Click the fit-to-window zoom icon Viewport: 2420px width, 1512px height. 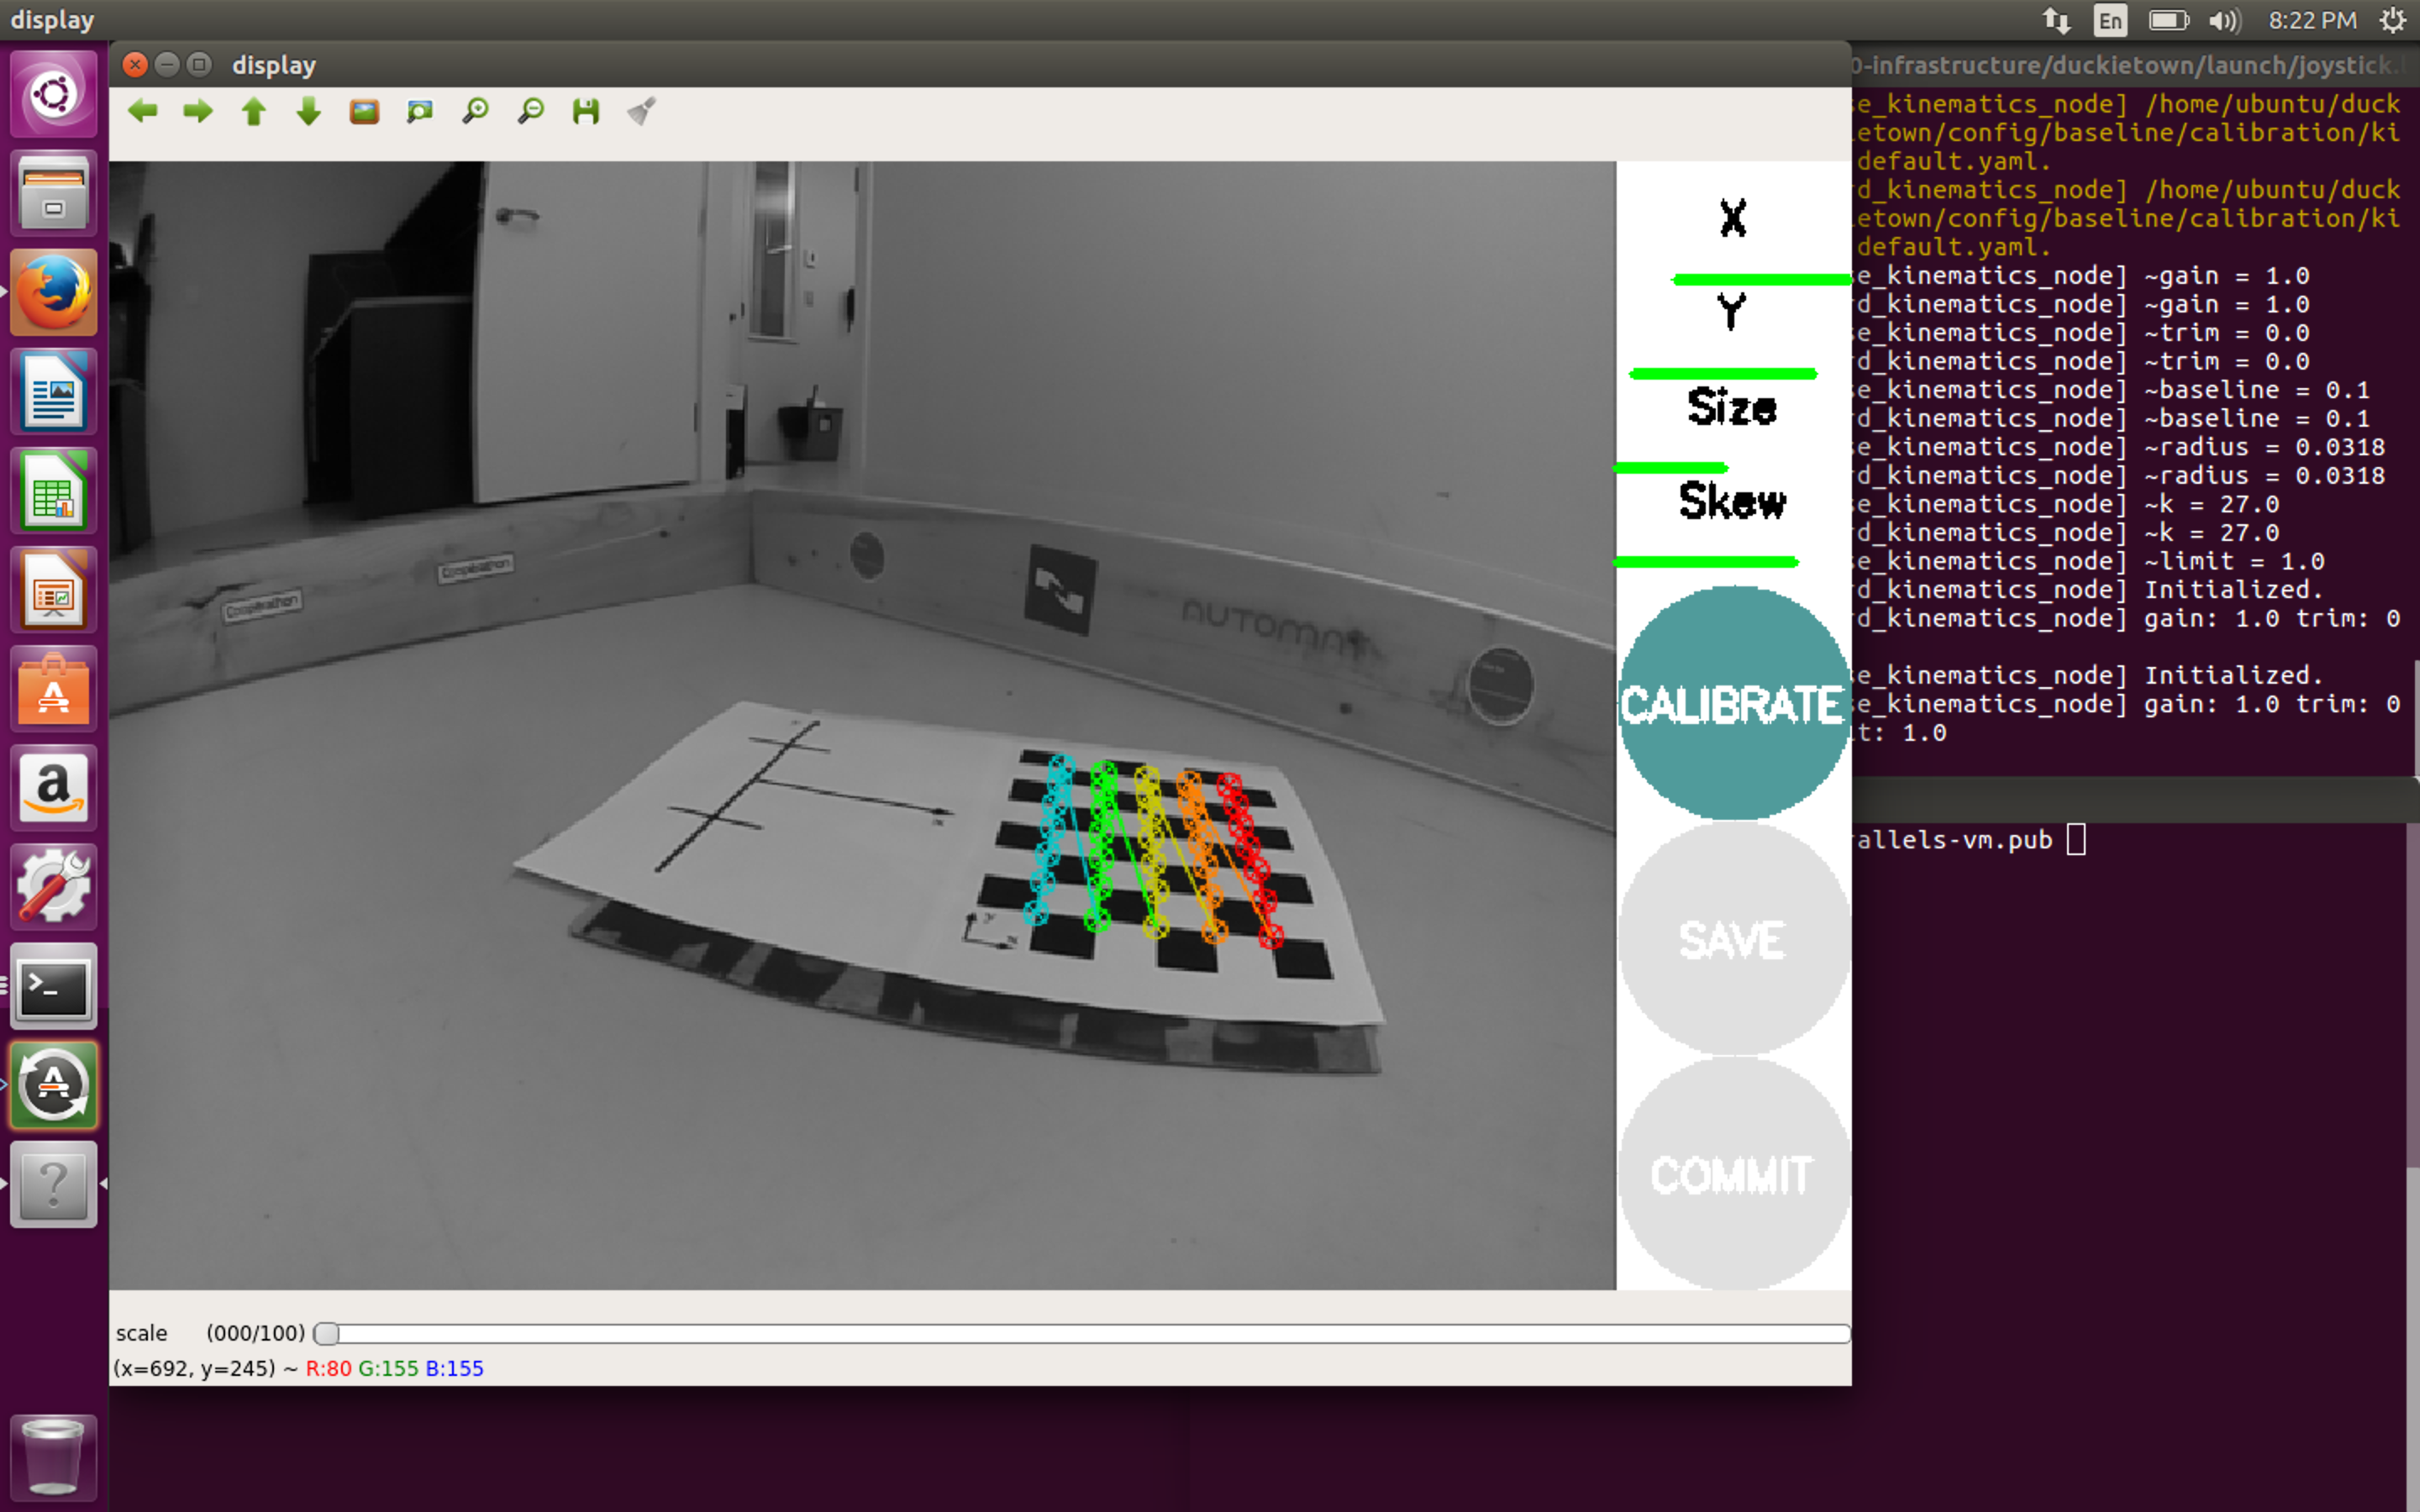click(420, 111)
